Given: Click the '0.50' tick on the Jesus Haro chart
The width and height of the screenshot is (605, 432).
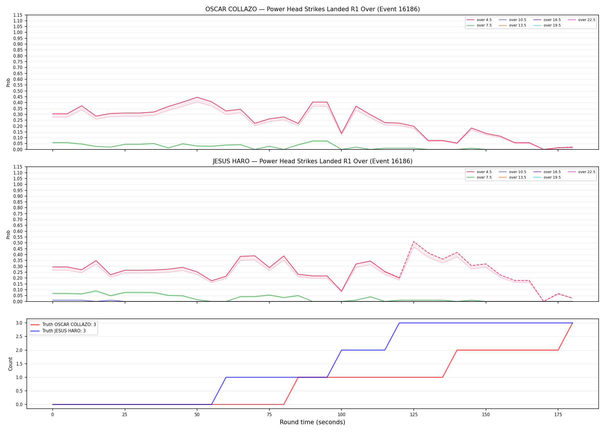Looking at the screenshot, I should tap(18, 243).
